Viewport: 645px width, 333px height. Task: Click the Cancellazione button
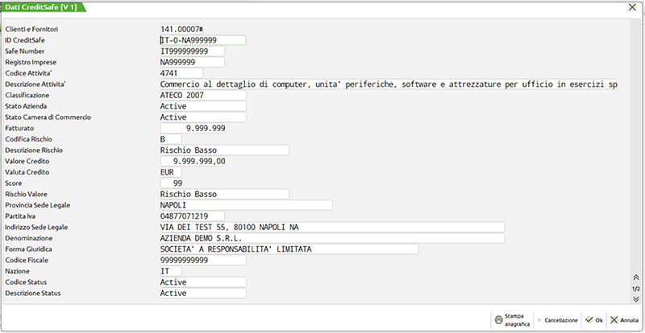[556, 319]
